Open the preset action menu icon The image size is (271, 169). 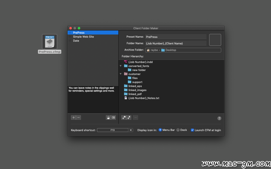(x=113, y=118)
